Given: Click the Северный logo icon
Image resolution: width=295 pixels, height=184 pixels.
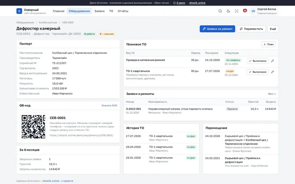Looking at the screenshot, I should [x=19, y=11].
